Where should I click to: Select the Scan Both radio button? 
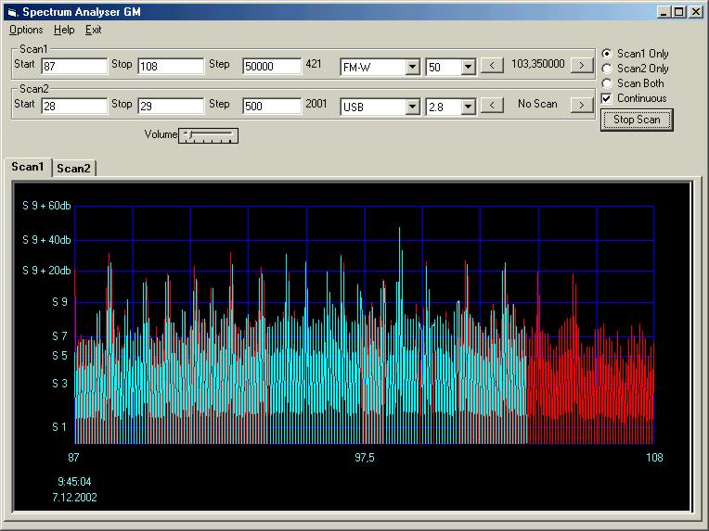click(633, 83)
